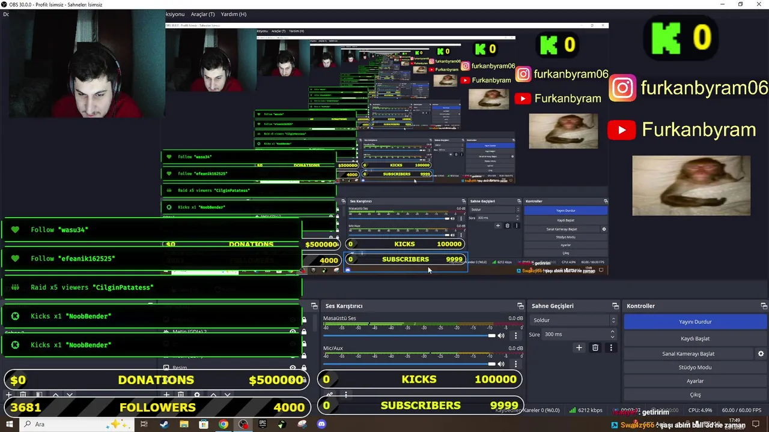Delete the selected scene transition

[x=595, y=347]
